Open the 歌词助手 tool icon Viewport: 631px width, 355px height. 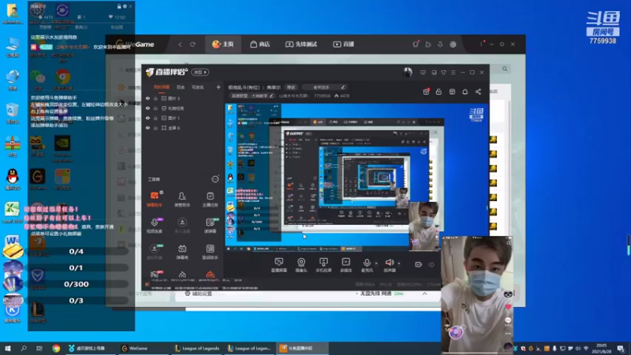[210, 252]
